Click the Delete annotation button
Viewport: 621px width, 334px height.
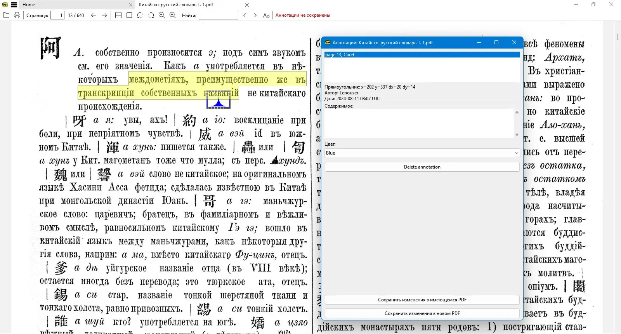[x=422, y=167]
